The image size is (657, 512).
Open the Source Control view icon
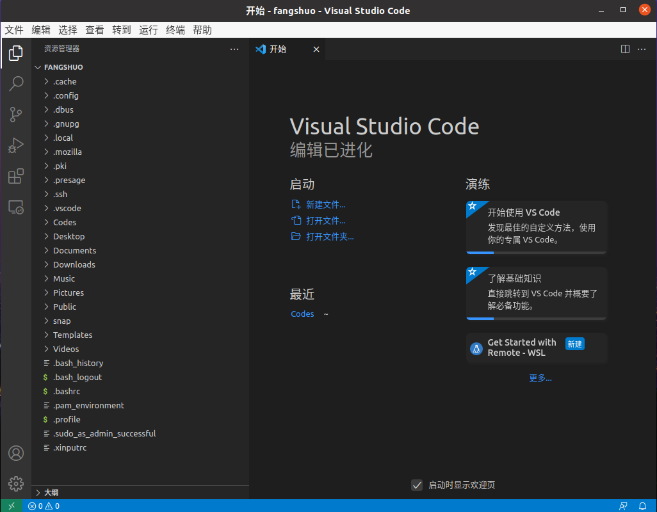coord(16,115)
